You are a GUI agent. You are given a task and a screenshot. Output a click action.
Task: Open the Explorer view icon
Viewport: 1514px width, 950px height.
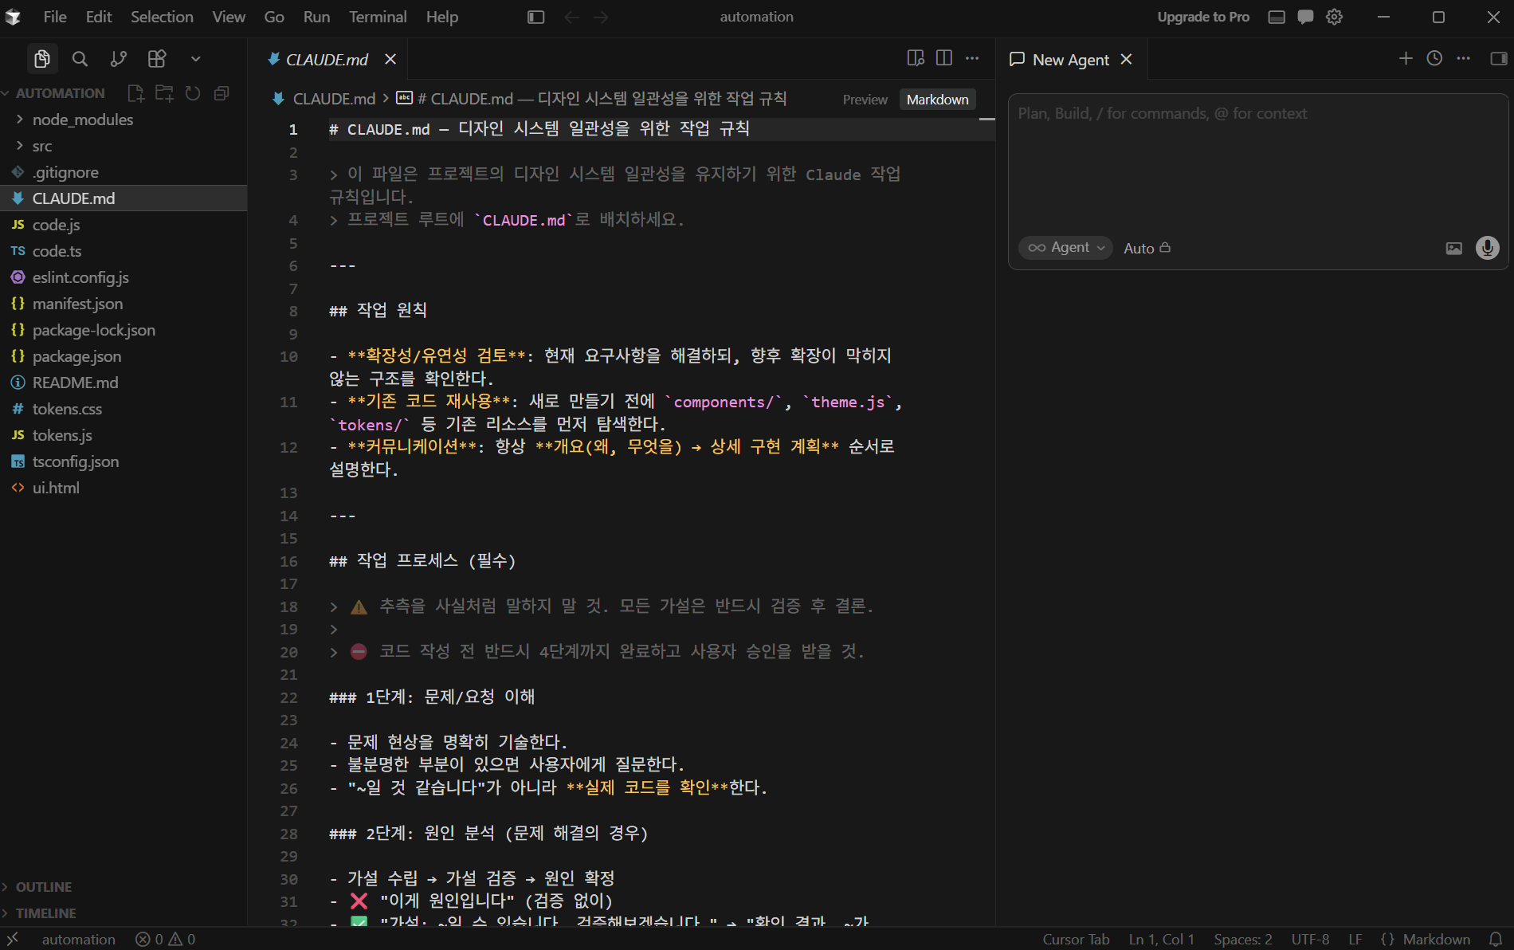coord(41,58)
